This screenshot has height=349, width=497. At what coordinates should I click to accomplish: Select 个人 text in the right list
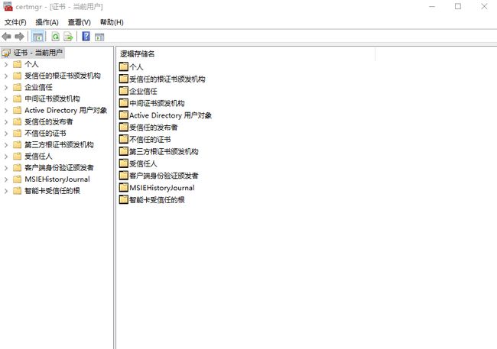pyautogui.click(x=136, y=67)
